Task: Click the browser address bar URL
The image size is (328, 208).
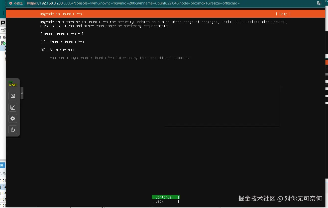Action: pyautogui.click(x=133, y=3)
